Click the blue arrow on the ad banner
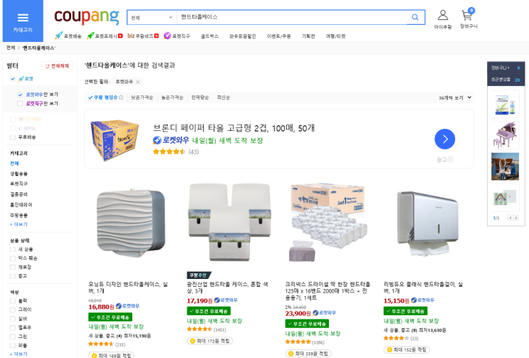Viewport: 529px width, 358px height. pos(444,139)
